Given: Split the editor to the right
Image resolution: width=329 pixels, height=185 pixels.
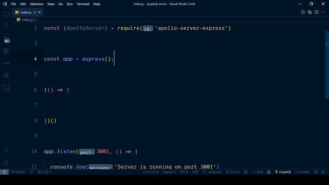Looking at the screenshot, I should click(x=317, y=12).
